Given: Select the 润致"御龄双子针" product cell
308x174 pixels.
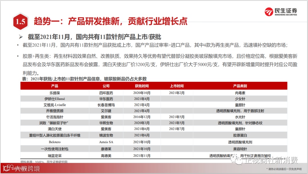Looking at the screenshot, I should 54,123.
